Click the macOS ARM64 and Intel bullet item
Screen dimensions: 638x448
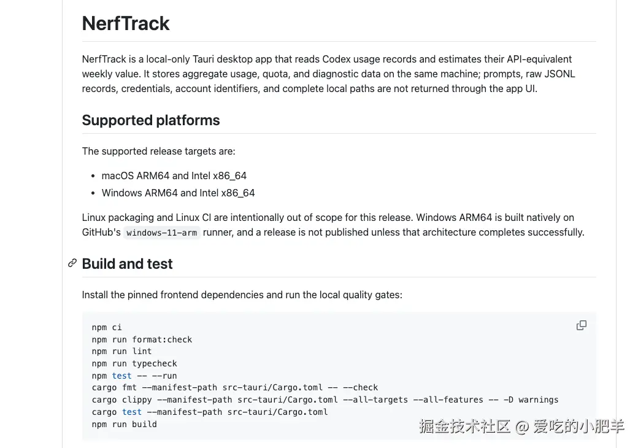pyautogui.click(x=174, y=176)
